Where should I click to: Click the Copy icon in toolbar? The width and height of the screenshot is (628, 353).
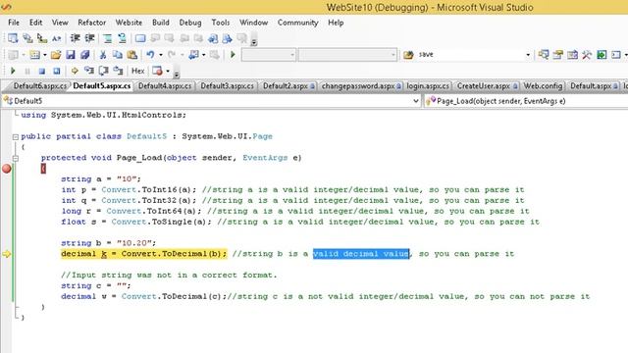(x=118, y=55)
